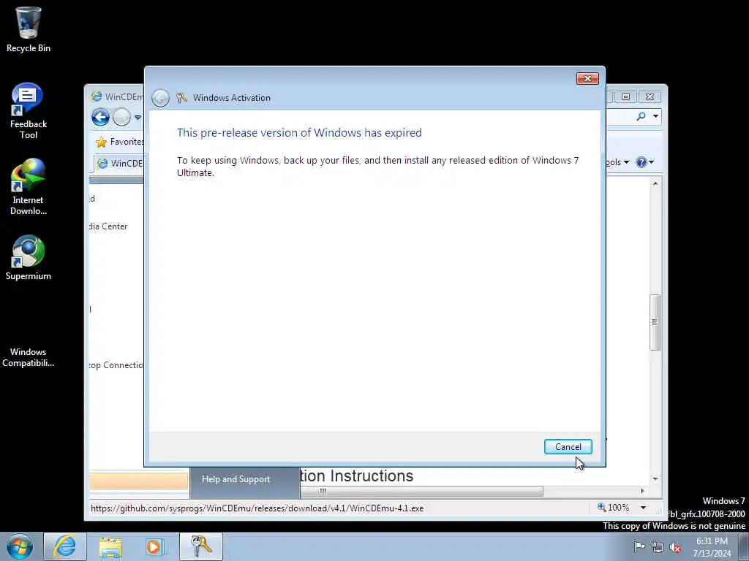Click the IE Help question mark icon

pyautogui.click(x=641, y=162)
